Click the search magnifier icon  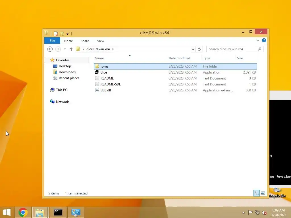click(x=259, y=49)
